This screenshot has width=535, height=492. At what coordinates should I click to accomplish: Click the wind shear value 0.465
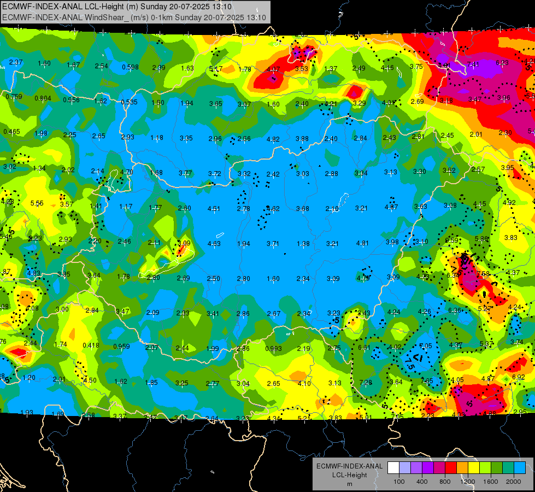click(12, 132)
